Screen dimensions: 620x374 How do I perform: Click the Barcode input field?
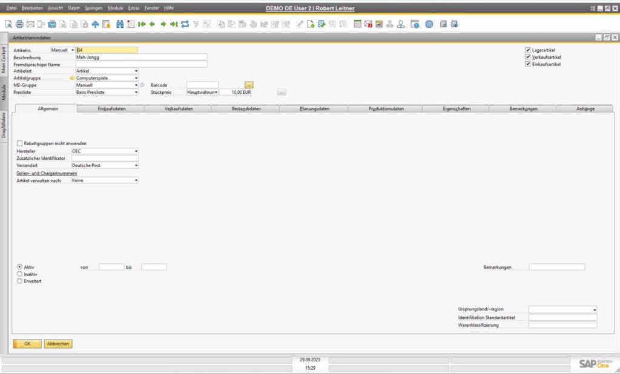[x=202, y=85]
